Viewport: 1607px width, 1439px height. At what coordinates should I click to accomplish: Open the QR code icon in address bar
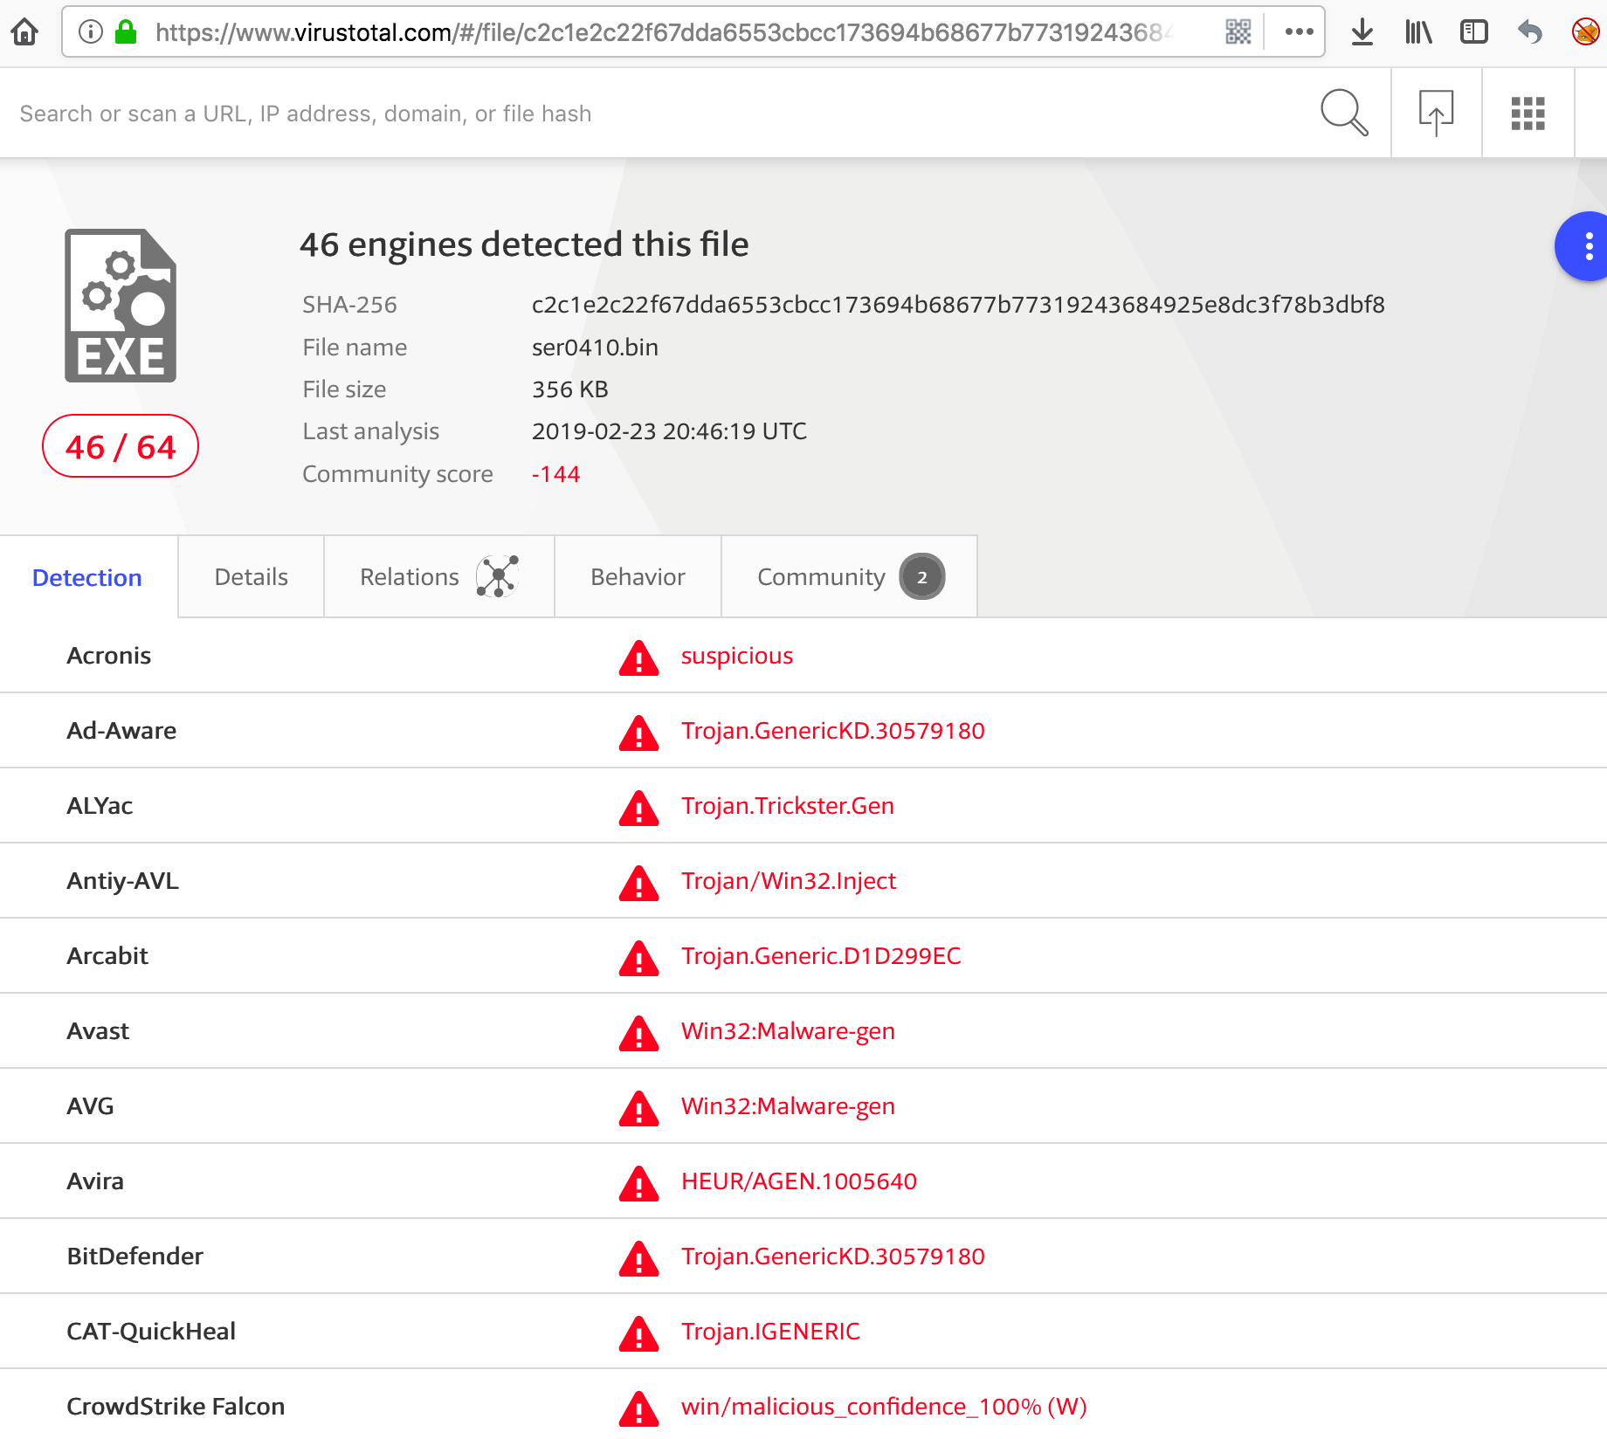point(1238,32)
